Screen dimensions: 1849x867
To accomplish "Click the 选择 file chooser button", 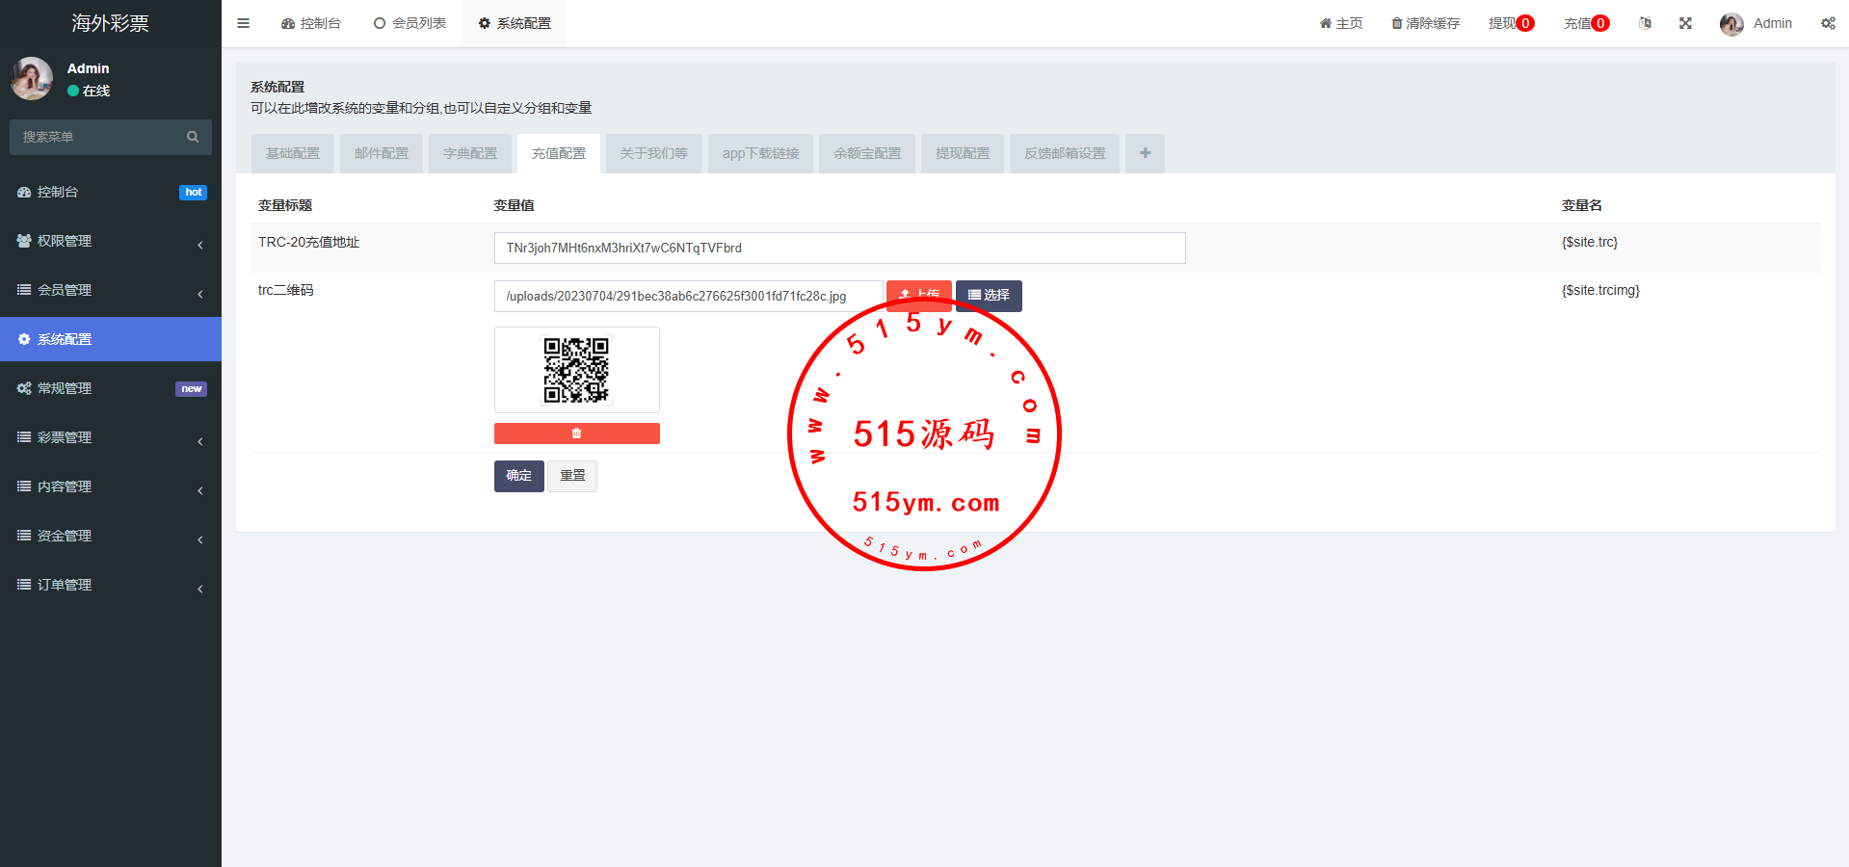I will coord(989,295).
